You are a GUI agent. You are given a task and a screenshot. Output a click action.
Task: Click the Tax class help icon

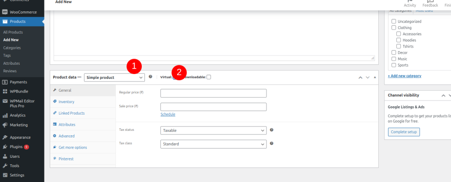point(271,143)
